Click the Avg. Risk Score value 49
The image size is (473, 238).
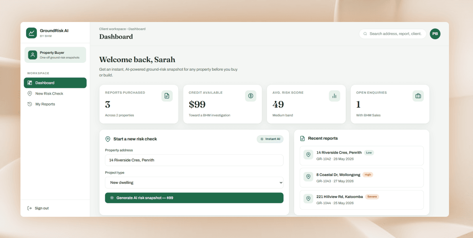[278, 104]
